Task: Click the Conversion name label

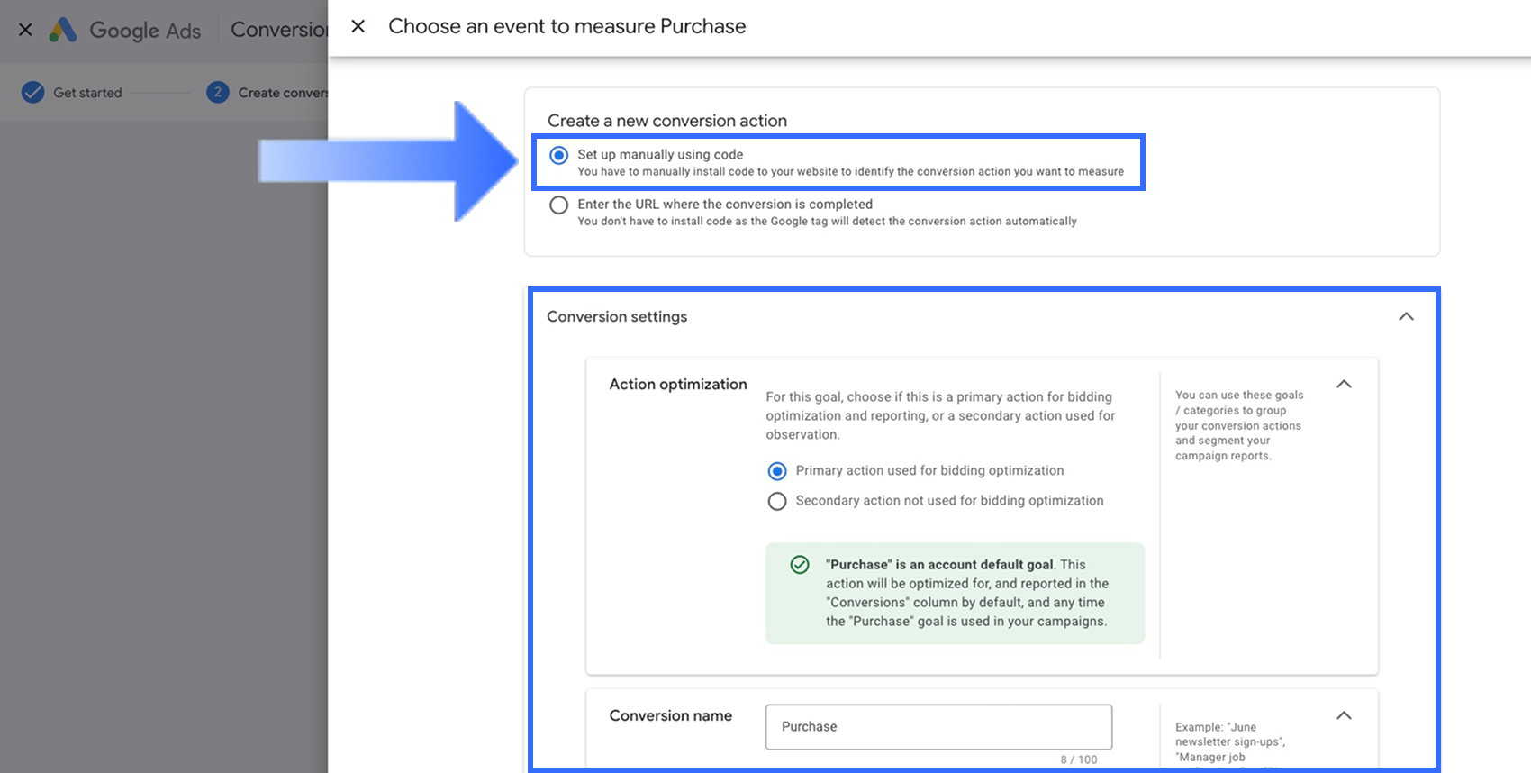Action: 670,715
